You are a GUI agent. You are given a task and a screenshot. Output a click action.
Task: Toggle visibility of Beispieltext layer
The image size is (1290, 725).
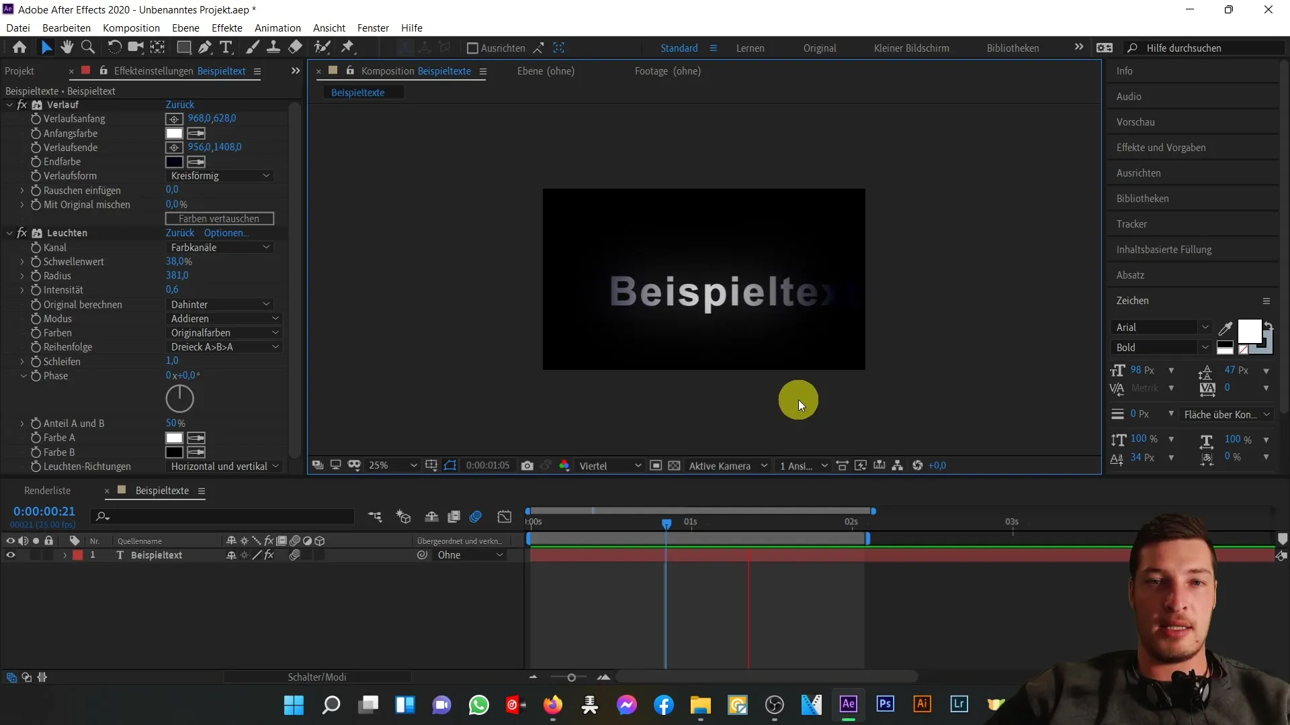pyautogui.click(x=10, y=555)
